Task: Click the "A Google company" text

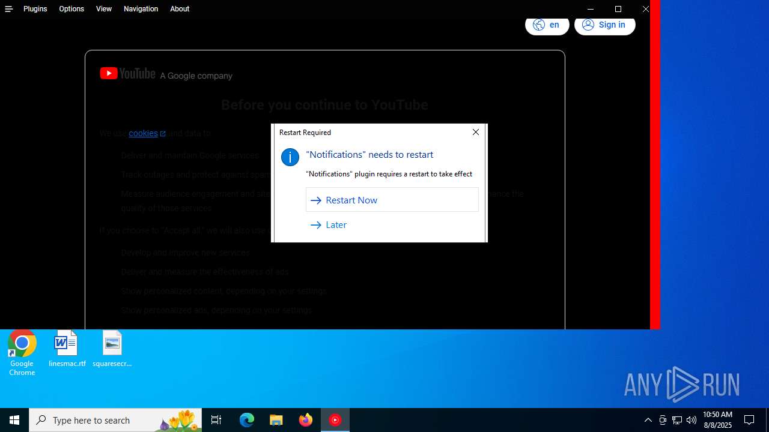Action: click(196, 76)
